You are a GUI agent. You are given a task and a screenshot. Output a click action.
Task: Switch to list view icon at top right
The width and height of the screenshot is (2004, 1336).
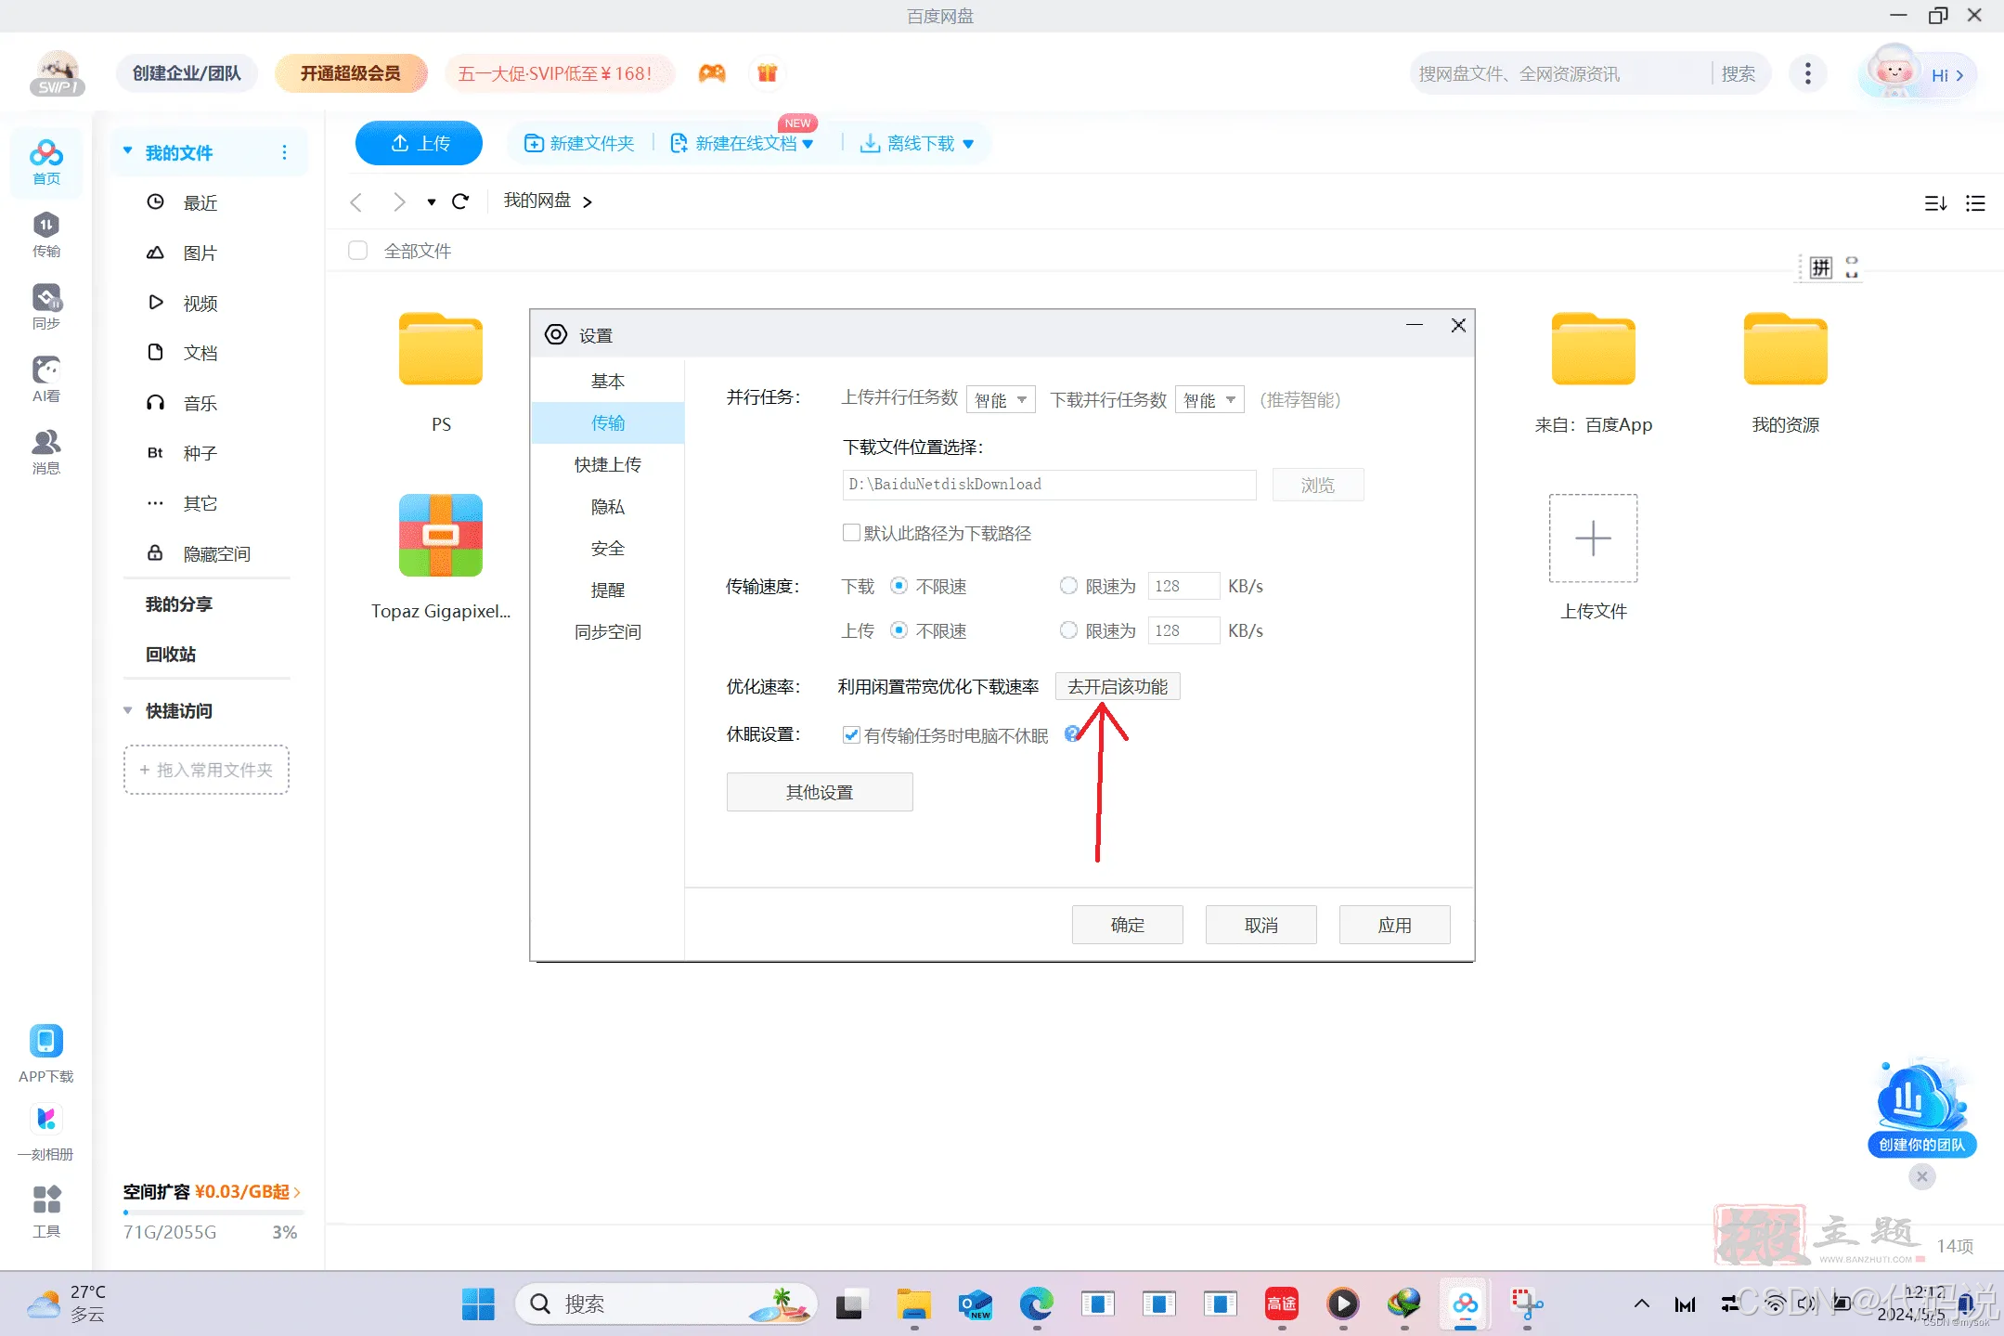pyautogui.click(x=1975, y=202)
